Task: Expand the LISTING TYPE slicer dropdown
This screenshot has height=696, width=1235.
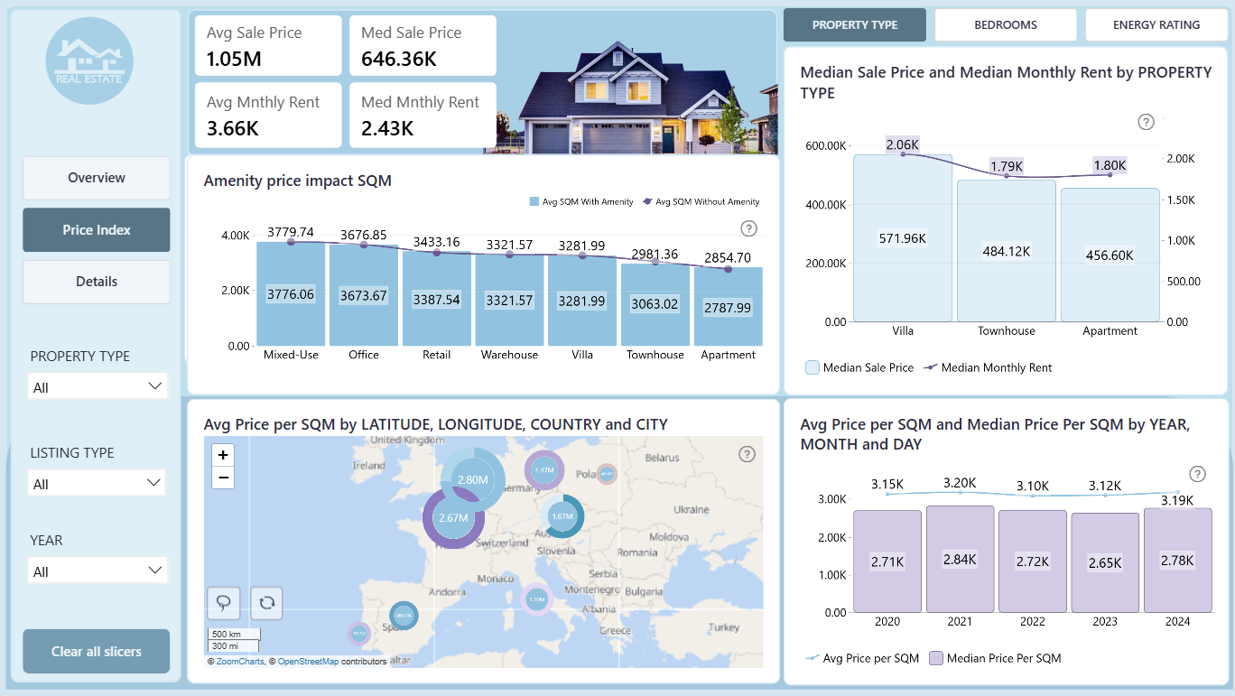Action: pyautogui.click(x=97, y=483)
